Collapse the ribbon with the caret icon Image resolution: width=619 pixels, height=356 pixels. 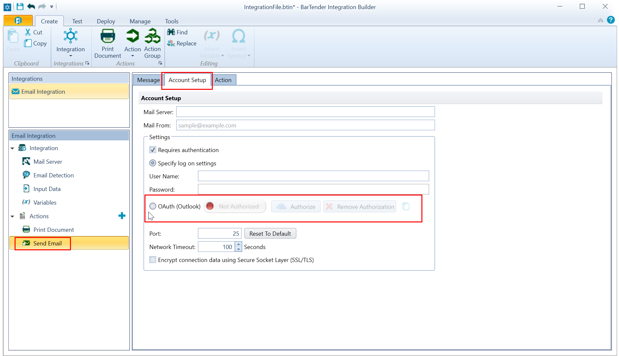pos(601,20)
